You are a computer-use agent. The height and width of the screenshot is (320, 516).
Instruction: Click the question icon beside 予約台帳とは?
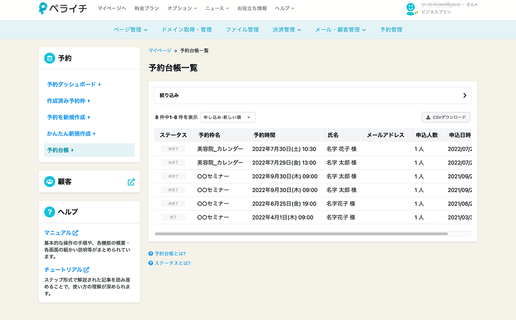click(150, 254)
